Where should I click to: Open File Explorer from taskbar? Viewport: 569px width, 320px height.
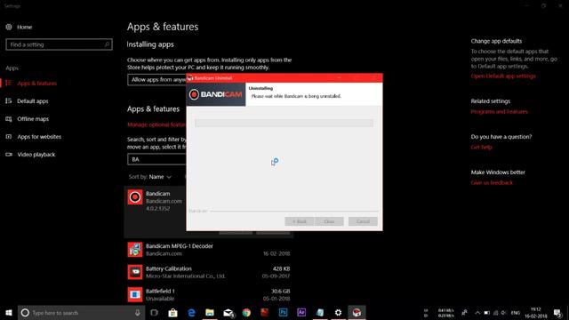(210, 312)
